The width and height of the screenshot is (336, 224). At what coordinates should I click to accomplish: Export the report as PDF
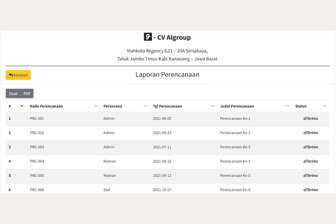pyautogui.click(x=27, y=94)
